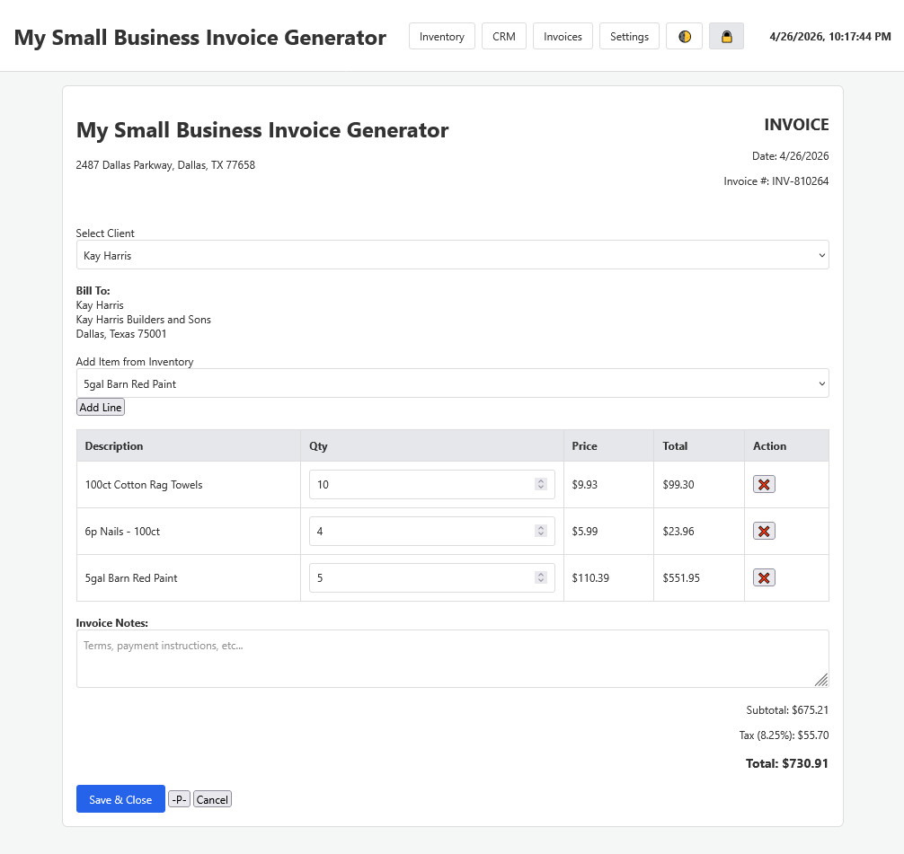This screenshot has width=904, height=854.
Task: Click the '2487 Dallas Parkway' address line
Action: pyautogui.click(x=165, y=165)
